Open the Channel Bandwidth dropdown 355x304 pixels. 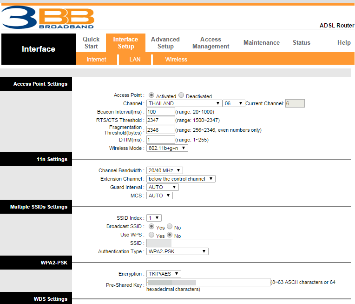point(164,170)
